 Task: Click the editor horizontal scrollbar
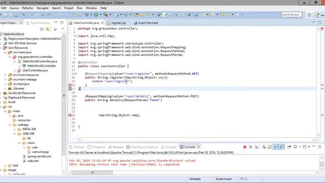[197, 140]
